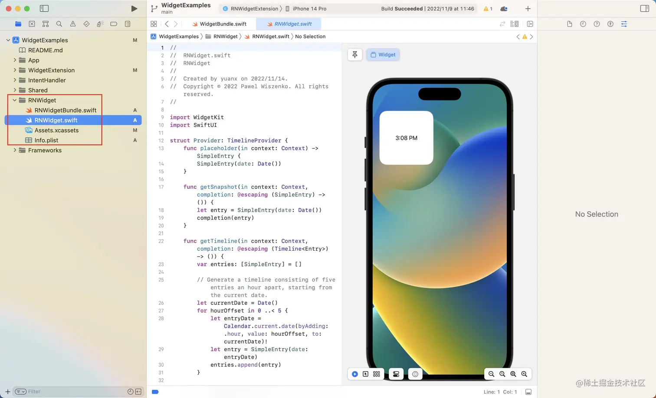This screenshot has height=398, width=656.
Task: Start live preview with the blue play button
Action: coord(355,374)
